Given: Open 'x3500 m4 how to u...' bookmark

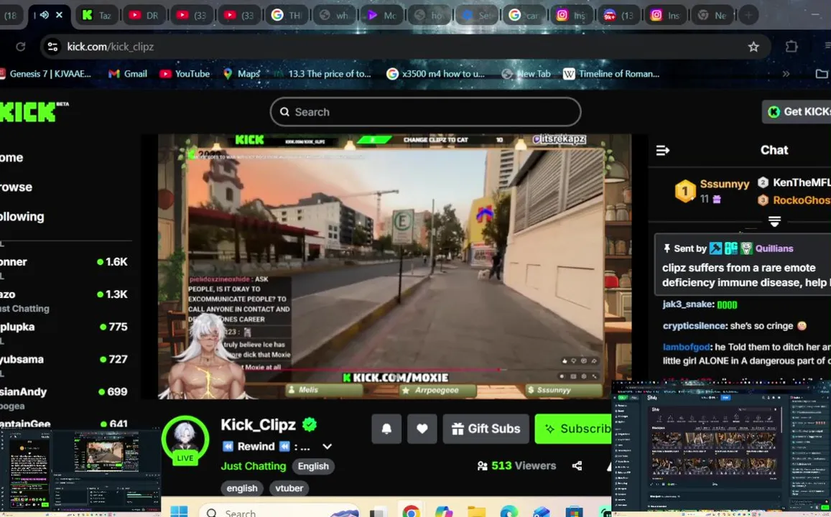Looking at the screenshot, I should click(x=436, y=74).
